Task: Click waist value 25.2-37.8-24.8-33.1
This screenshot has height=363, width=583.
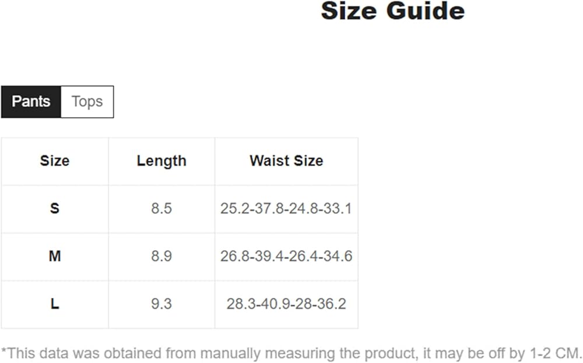Action: (286, 208)
